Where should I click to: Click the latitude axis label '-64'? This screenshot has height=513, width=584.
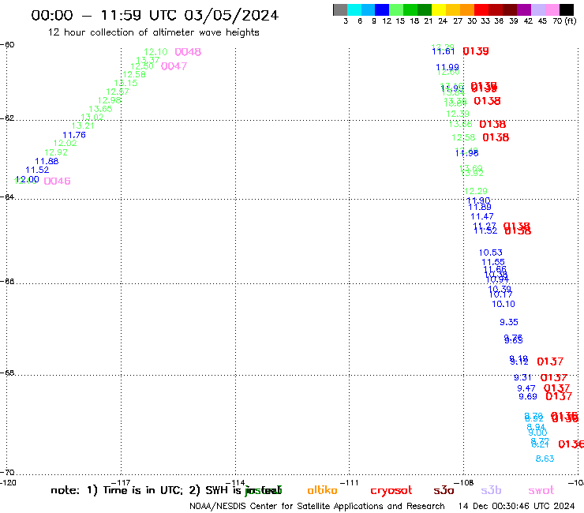coord(7,197)
